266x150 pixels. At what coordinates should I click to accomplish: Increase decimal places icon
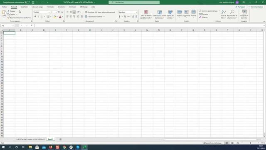133,17
